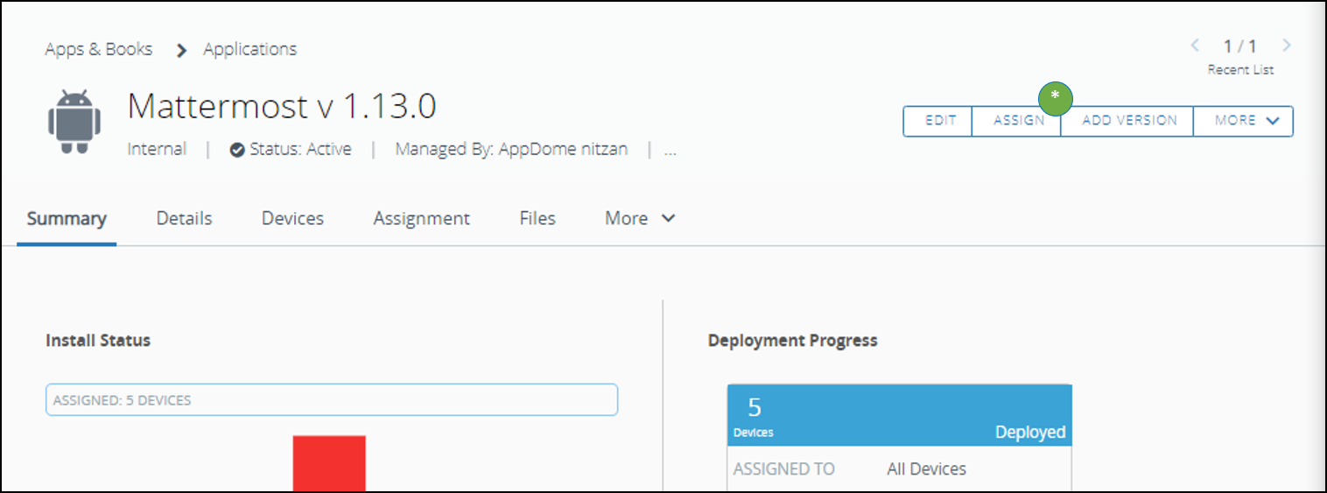Select the Files tab

(x=537, y=218)
